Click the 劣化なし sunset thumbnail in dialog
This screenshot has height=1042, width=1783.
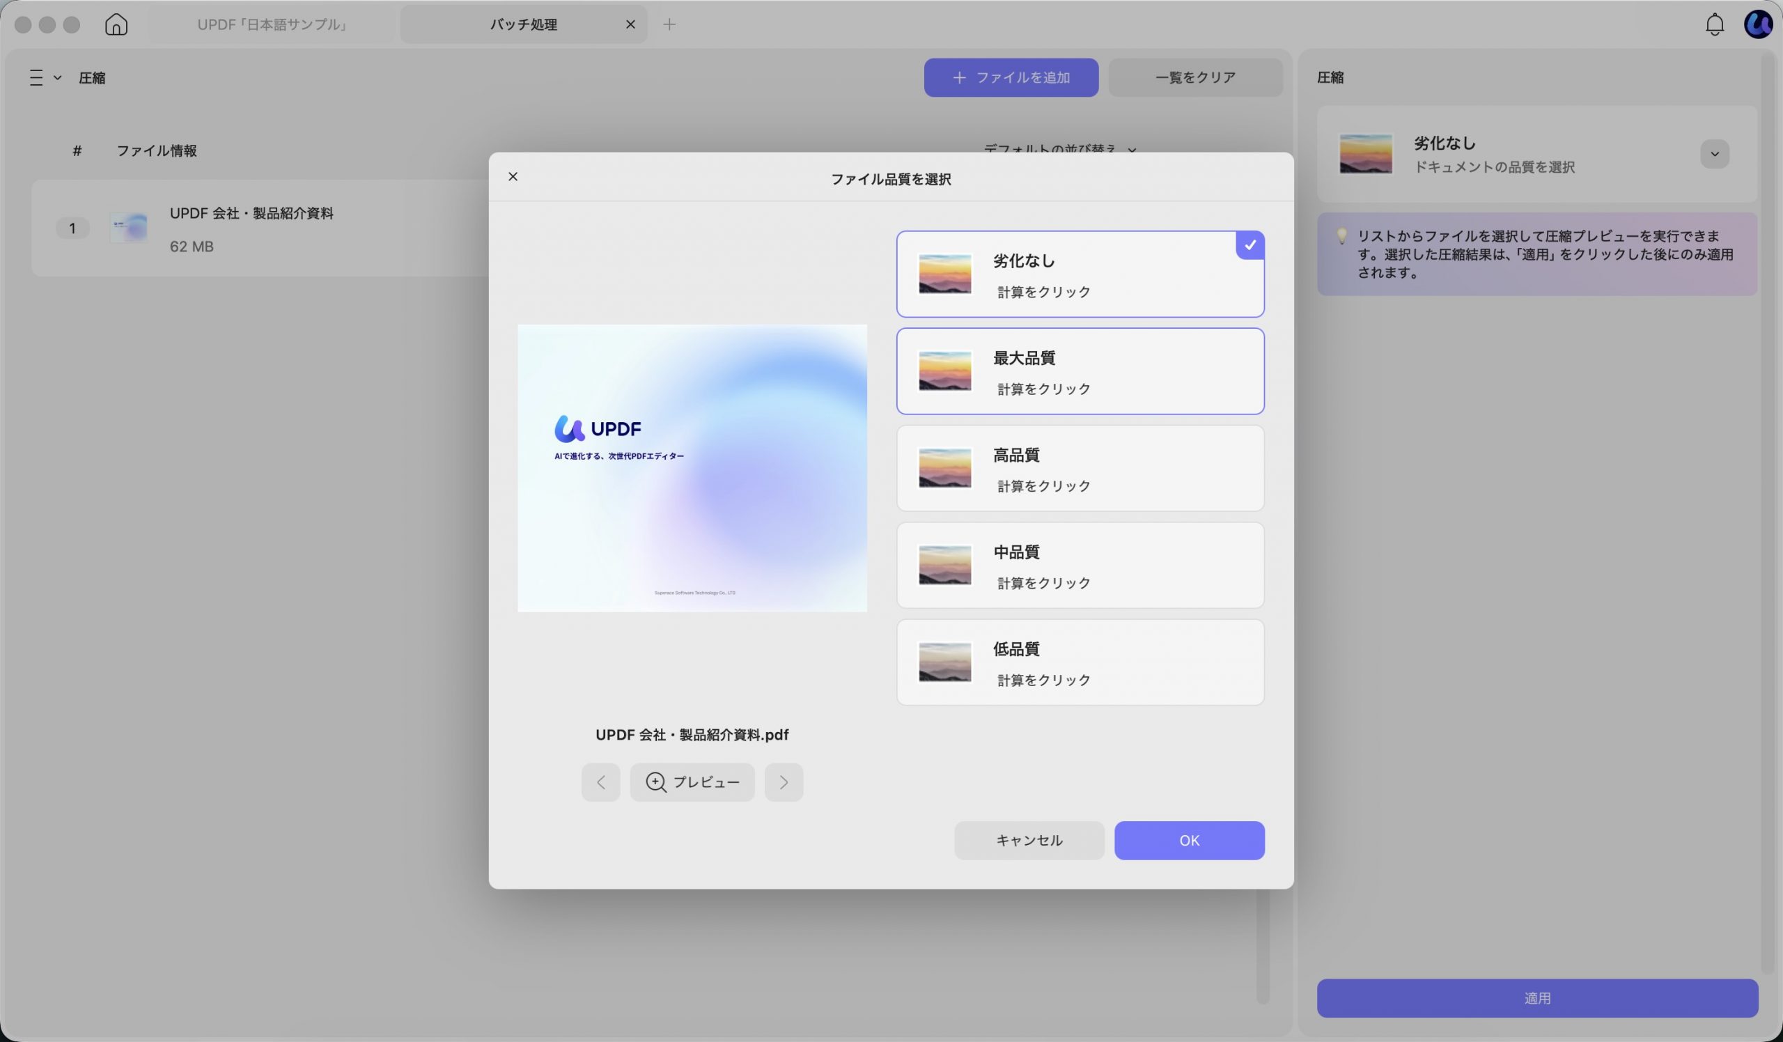pyautogui.click(x=944, y=274)
